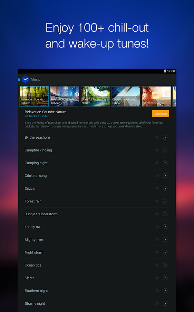Toggle the eye icon for Forest rain
Image resolution: width=194 pixels, height=312 pixels.
(x=157, y=201)
